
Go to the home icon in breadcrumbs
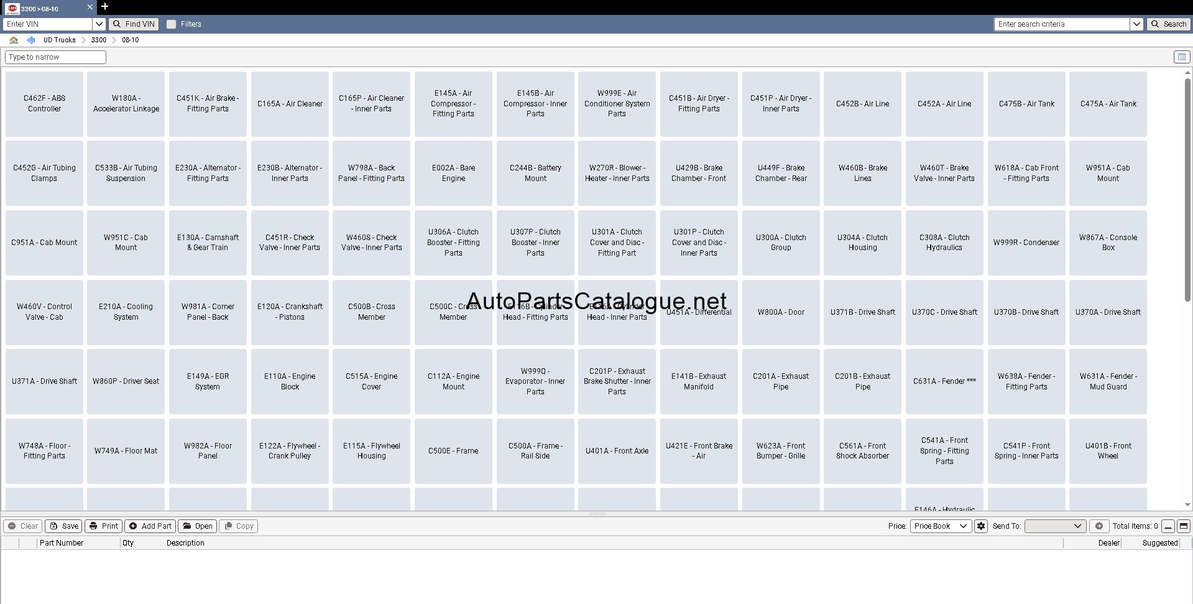[x=14, y=40]
